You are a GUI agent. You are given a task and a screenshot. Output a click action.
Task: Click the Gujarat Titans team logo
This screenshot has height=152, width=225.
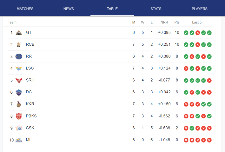click(x=19, y=33)
